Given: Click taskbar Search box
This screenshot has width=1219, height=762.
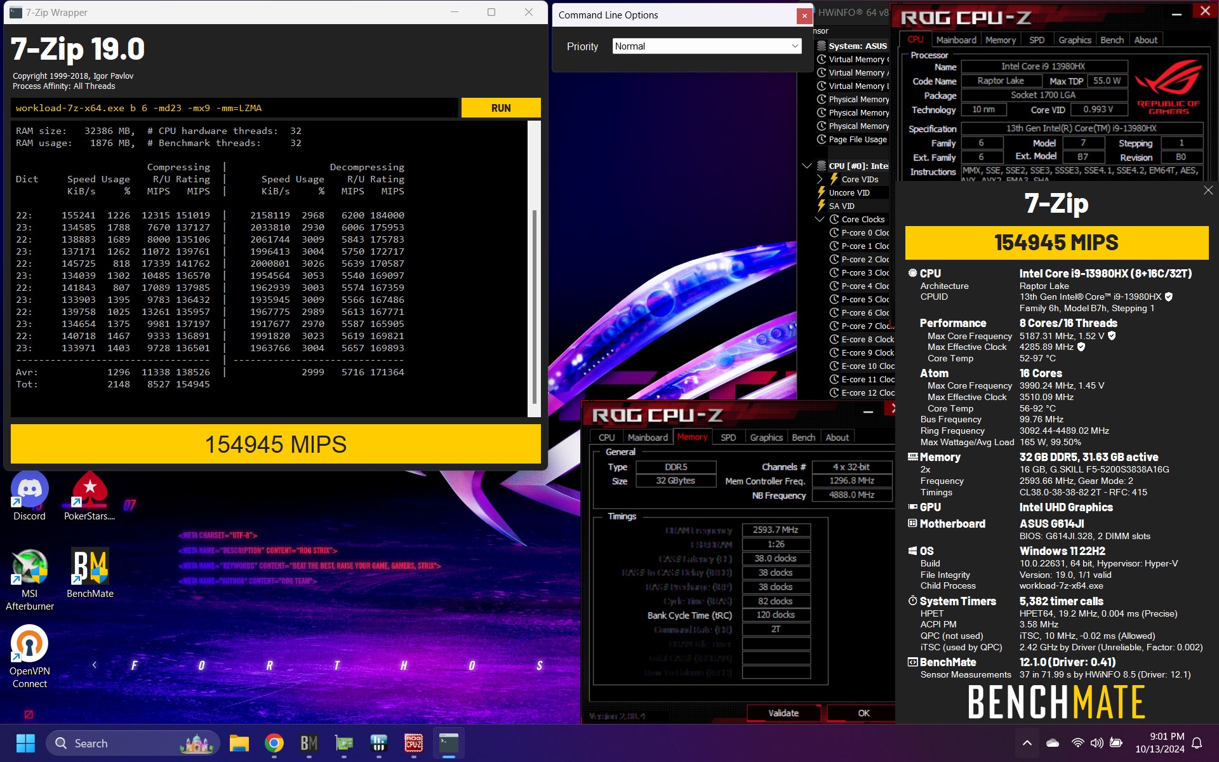Looking at the screenshot, I should click(x=133, y=743).
